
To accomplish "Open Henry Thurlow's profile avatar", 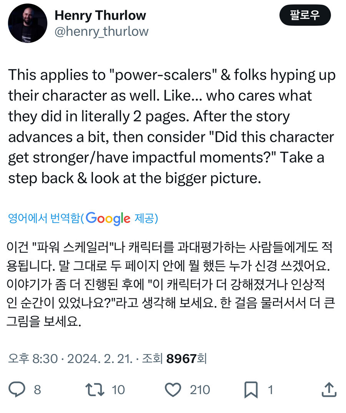I will [27, 24].
